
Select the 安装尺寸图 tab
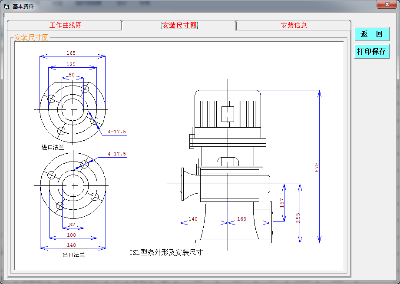pyautogui.click(x=179, y=25)
